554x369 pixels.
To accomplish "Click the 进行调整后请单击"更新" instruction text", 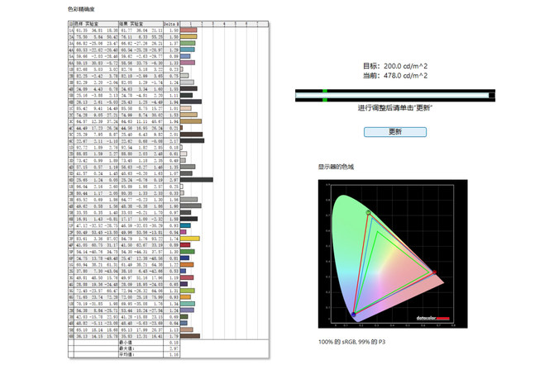I will [395, 108].
